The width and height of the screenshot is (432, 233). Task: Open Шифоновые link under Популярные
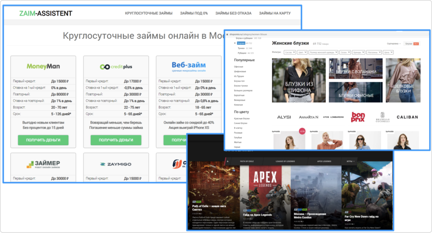[240, 72]
